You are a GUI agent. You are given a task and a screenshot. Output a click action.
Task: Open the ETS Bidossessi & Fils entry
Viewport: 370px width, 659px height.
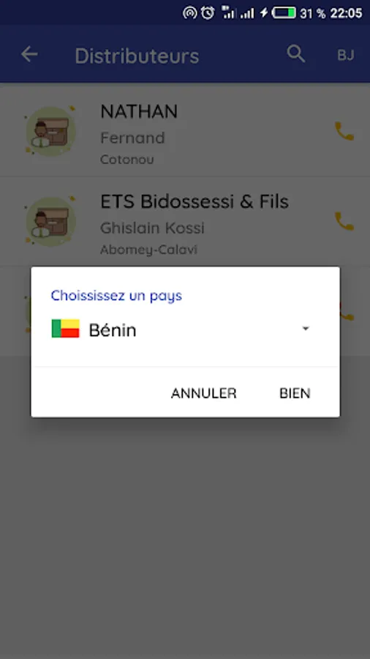[185, 221]
